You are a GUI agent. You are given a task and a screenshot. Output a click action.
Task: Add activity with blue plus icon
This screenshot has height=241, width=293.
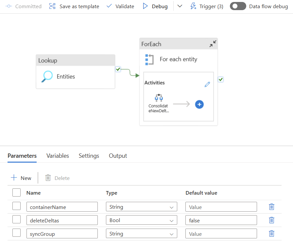point(199,104)
